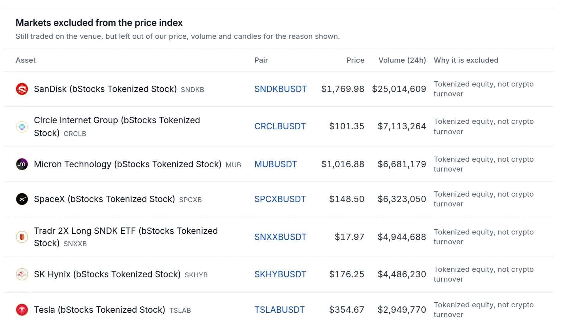Select the Tesla (bStocks Tokenized Stock) name

pos(100,310)
